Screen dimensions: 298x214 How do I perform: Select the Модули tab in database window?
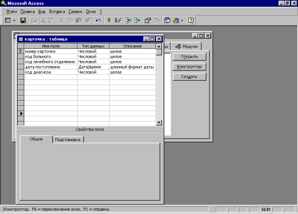pos(186,46)
